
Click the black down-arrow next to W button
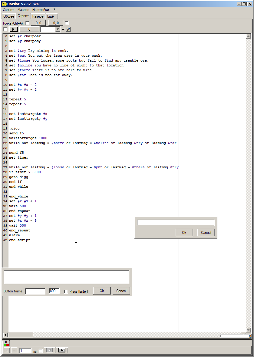click(63, 29)
